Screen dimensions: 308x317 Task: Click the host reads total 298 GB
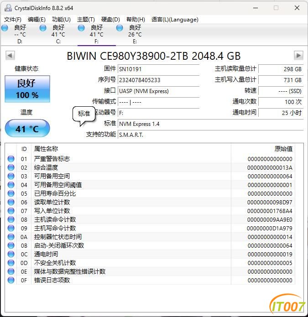[x=281, y=69]
